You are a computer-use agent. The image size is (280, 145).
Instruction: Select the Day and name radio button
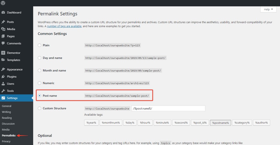pyautogui.click(x=39, y=58)
